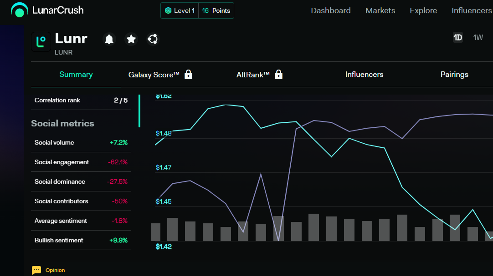
Task: Open the Markets menu item
Action: pyautogui.click(x=380, y=10)
